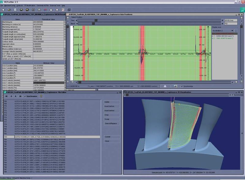Click the Insert behind button
This screenshot has width=245, height=180.
pyautogui.click(x=111, y=111)
